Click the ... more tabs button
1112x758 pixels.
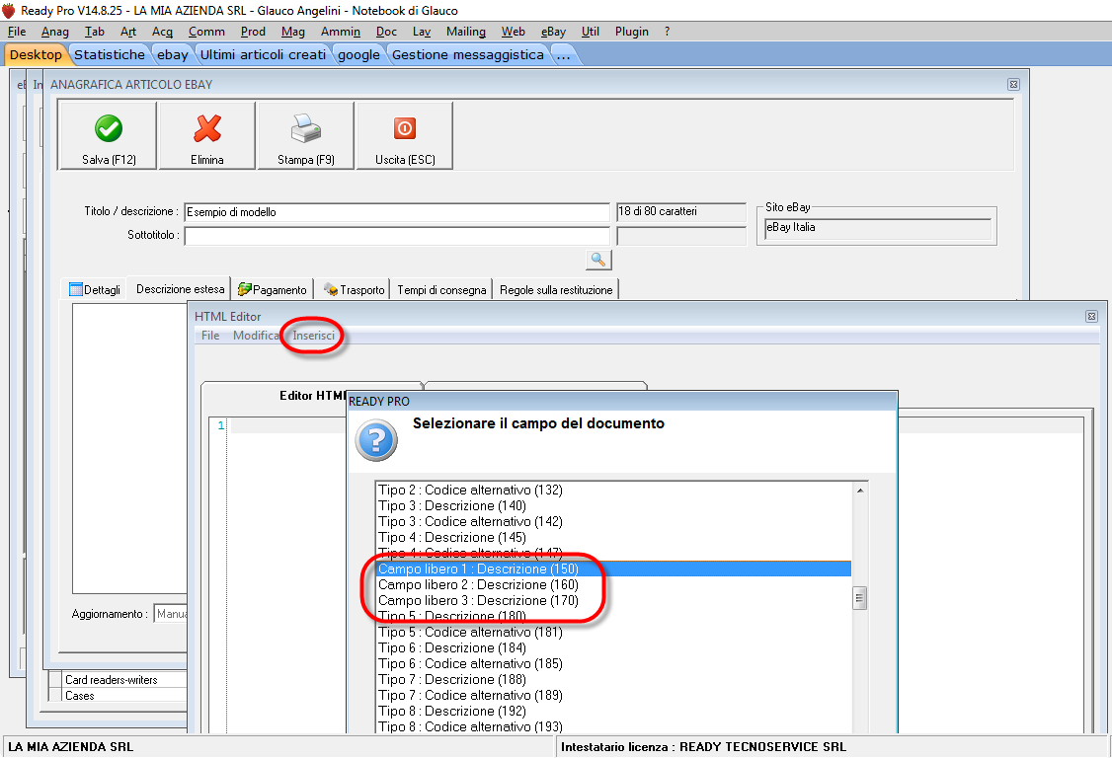(563, 54)
